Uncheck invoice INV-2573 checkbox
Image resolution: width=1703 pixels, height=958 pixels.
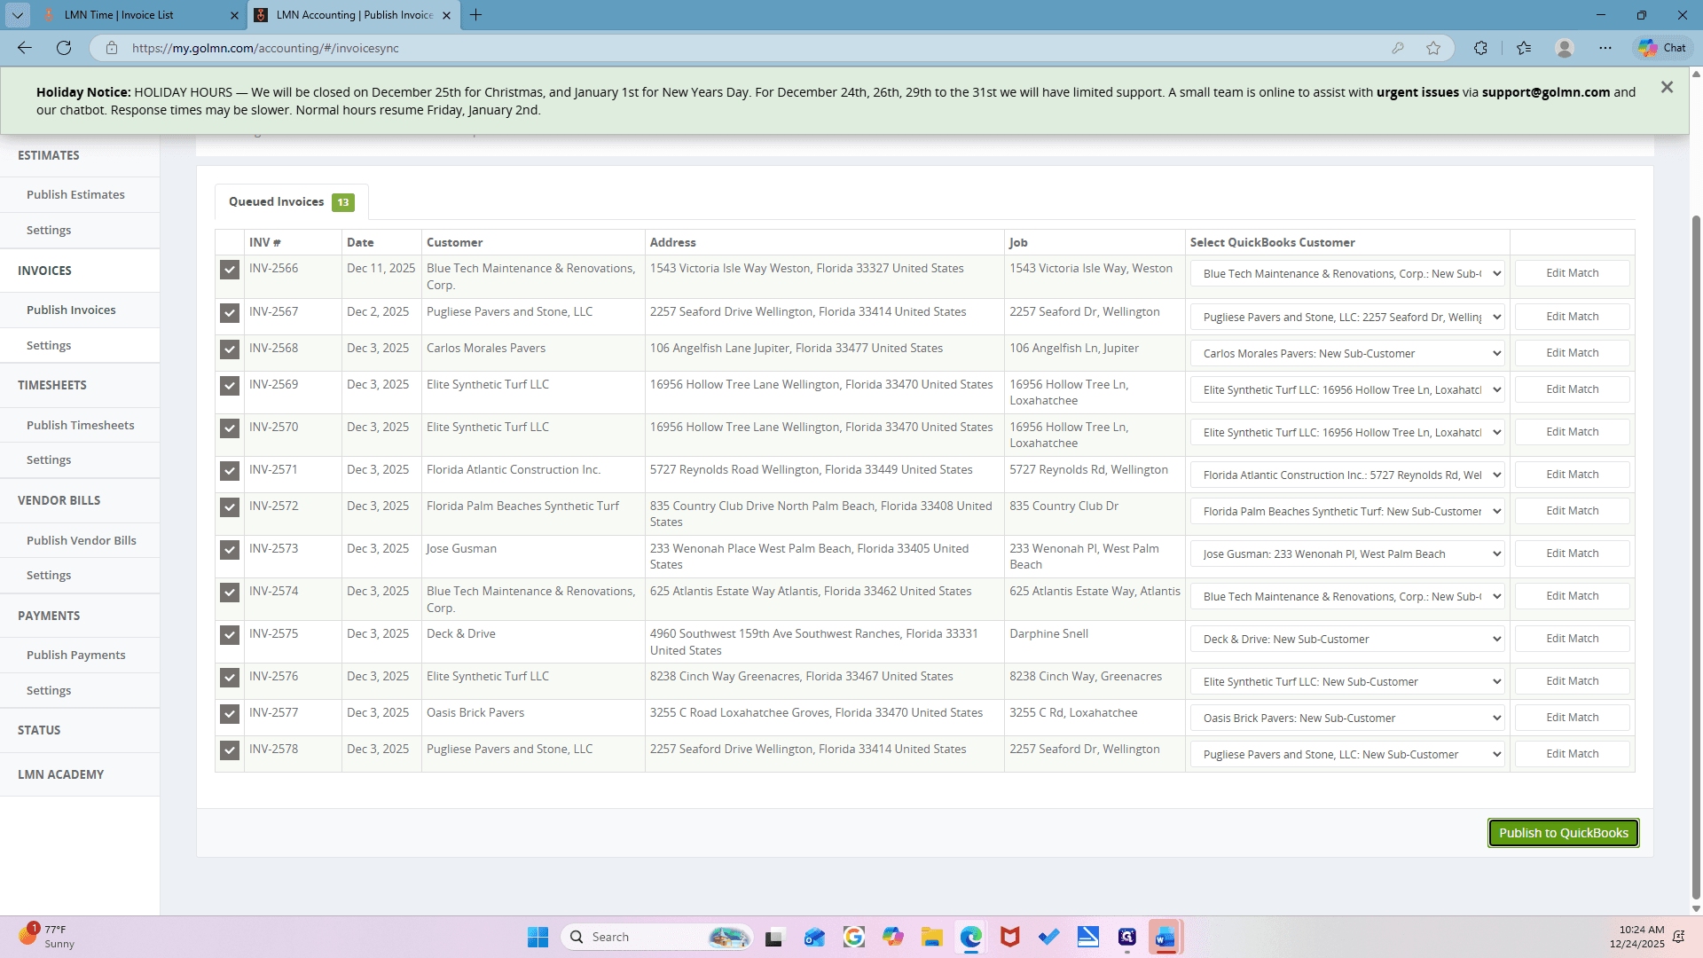[x=230, y=550]
